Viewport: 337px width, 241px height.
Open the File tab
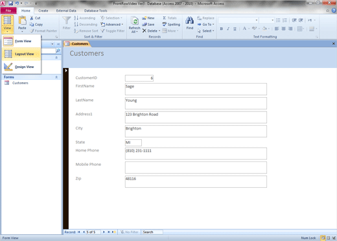click(x=8, y=10)
